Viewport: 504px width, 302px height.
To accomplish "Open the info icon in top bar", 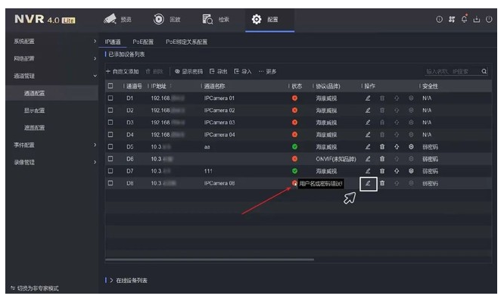I will coord(440,19).
